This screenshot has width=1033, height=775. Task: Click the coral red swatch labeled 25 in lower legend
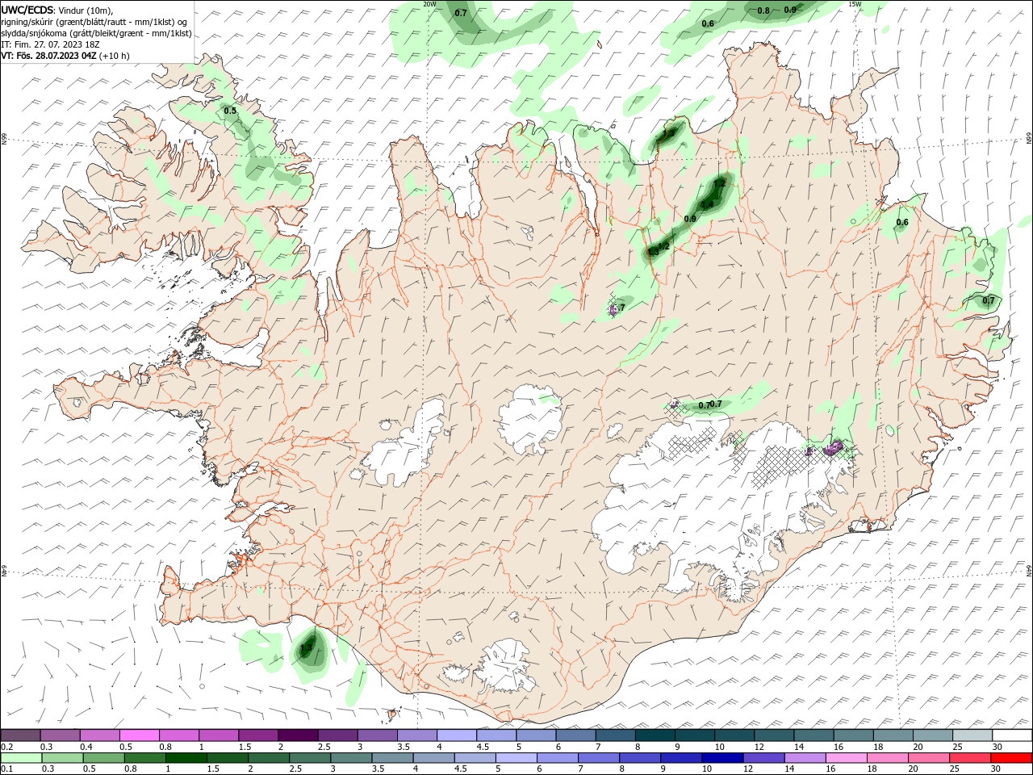coord(969,758)
